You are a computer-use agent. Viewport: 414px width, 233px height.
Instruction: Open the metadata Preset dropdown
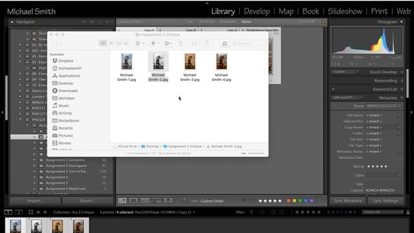(384, 106)
